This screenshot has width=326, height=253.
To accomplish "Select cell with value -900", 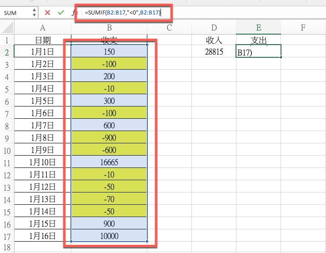I will point(109,137).
